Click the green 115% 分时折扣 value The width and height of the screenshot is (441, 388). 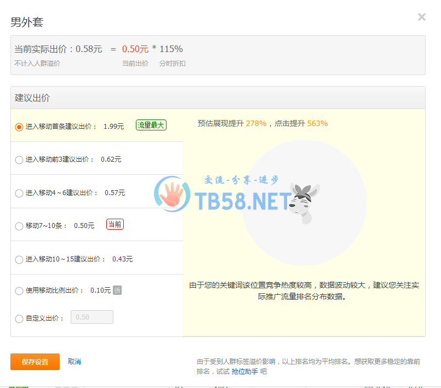(x=171, y=49)
